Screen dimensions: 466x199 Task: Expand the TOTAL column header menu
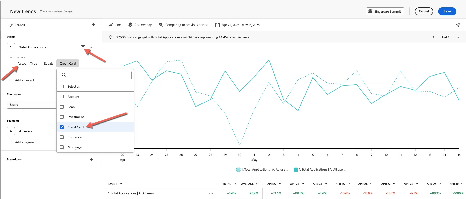235,184
